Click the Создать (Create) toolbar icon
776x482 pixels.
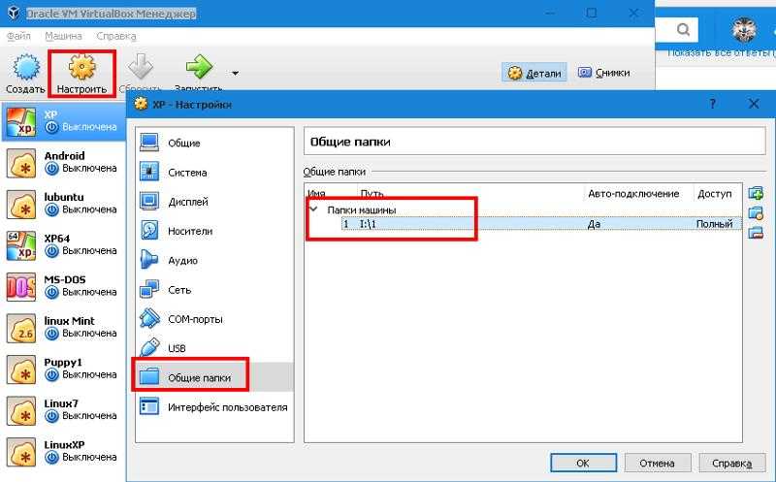(x=25, y=74)
